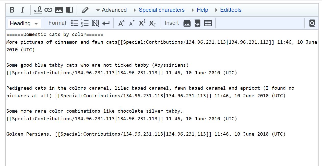Toggle syntax highlighting pencil icon
The width and height of the screenshot is (322, 166).
pyautogui.click(x=85, y=10)
